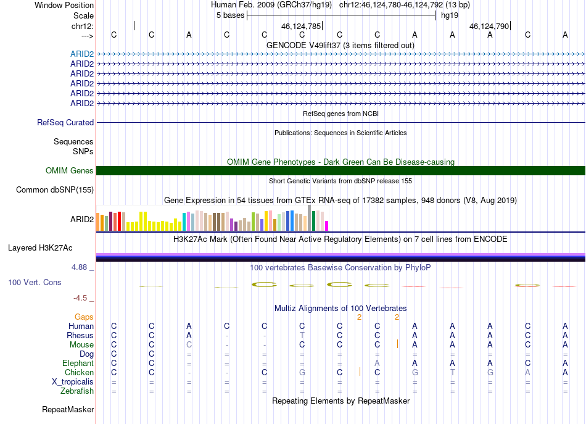This screenshot has width=586, height=424.
Task: Click the 46,124,790 ruler position marker
Action: (489, 26)
